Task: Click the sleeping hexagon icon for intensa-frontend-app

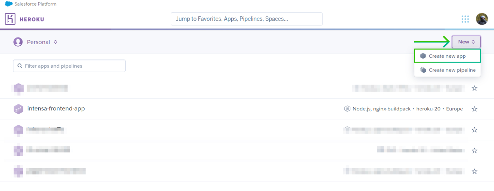Action: pyautogui.click(x=19, y=109)
